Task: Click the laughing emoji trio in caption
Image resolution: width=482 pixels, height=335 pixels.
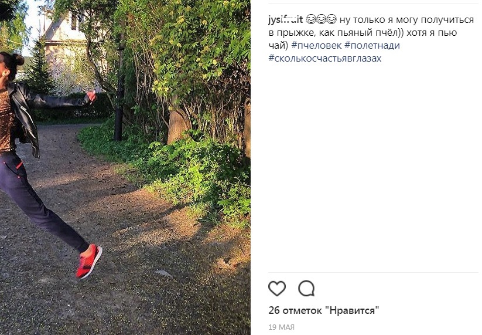Action: 321,20
